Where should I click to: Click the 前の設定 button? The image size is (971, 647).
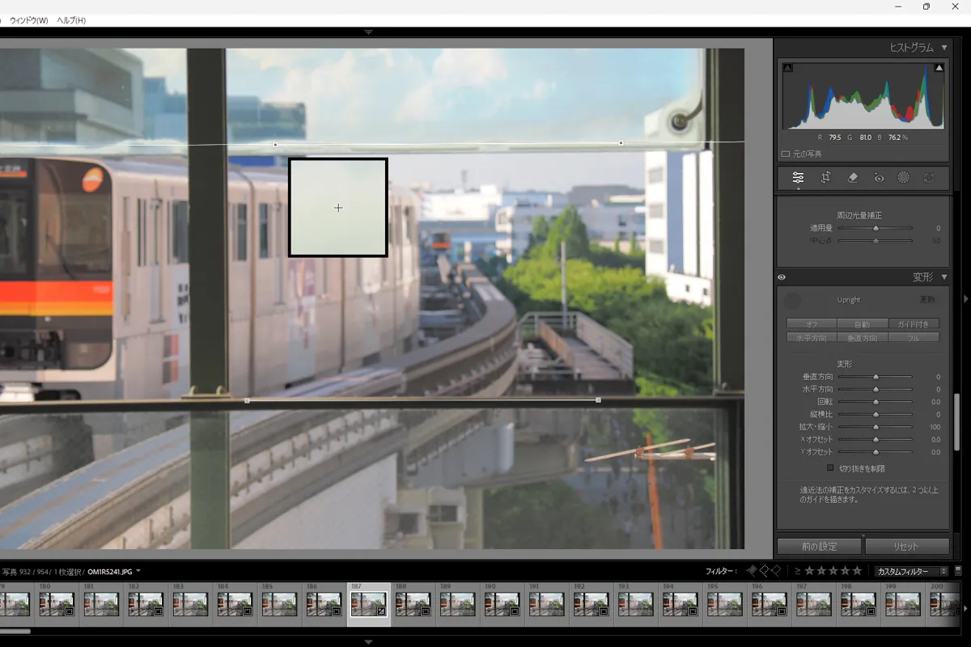(818, 546)
